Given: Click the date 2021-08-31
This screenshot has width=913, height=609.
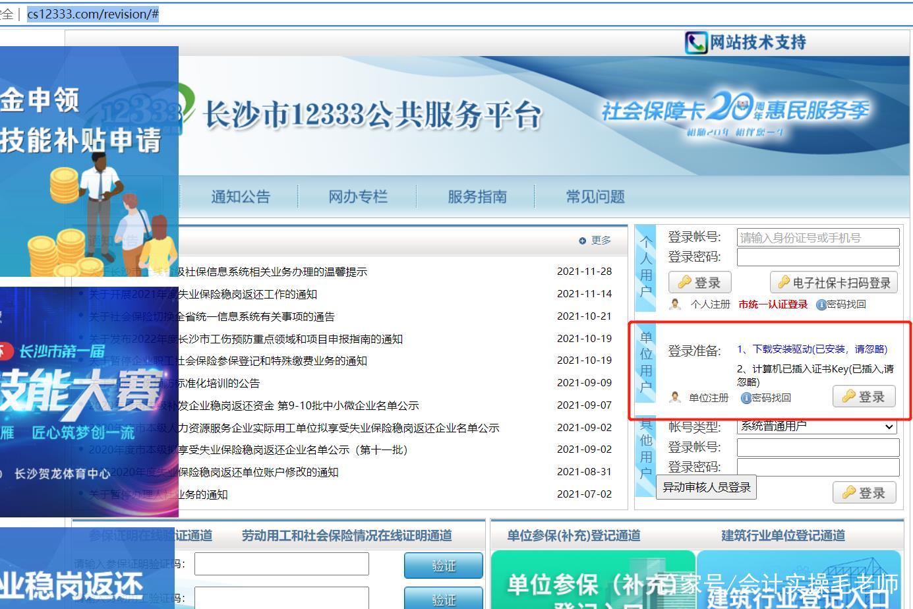Looking at the screenshot, I should [x=584, y=471].
